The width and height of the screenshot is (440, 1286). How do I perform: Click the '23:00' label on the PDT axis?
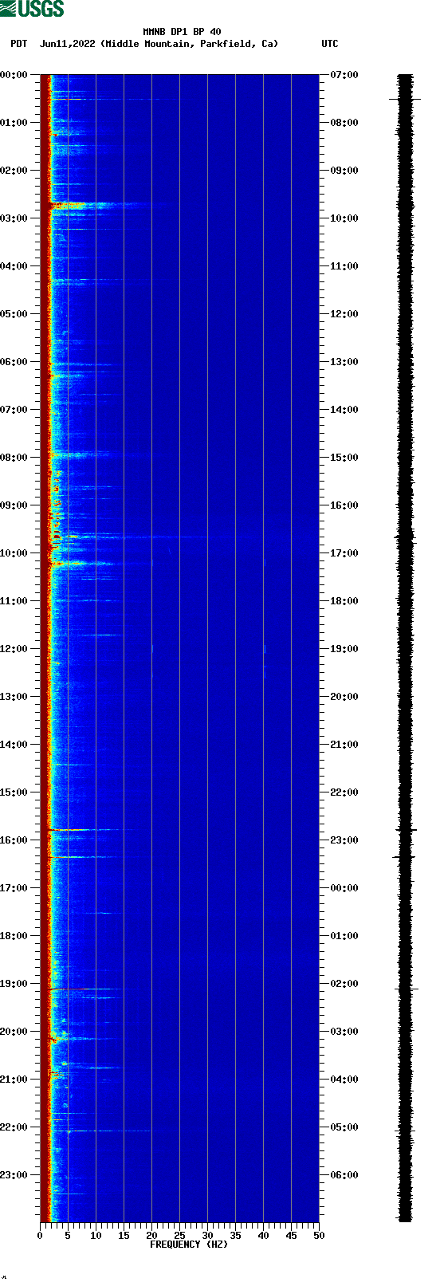(x=14, y=1175)
